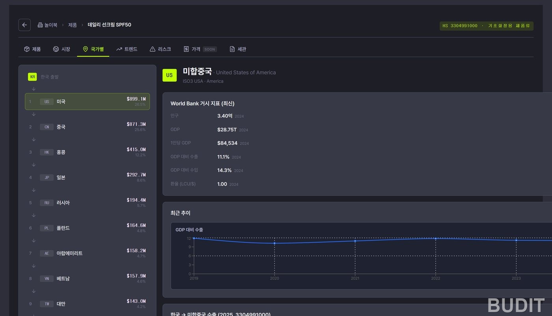Select the 국가별 tab

pyautogui.click(x=93, y=49)
